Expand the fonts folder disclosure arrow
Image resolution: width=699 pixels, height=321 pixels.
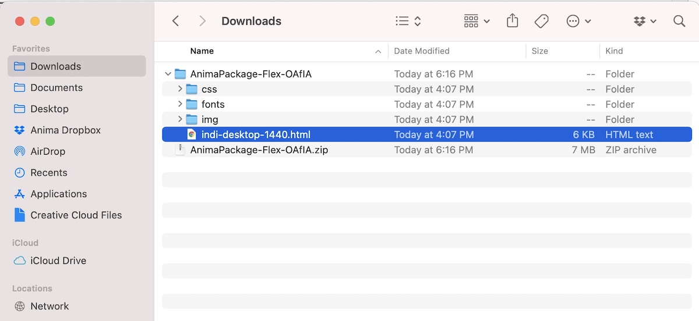point(180,104)
